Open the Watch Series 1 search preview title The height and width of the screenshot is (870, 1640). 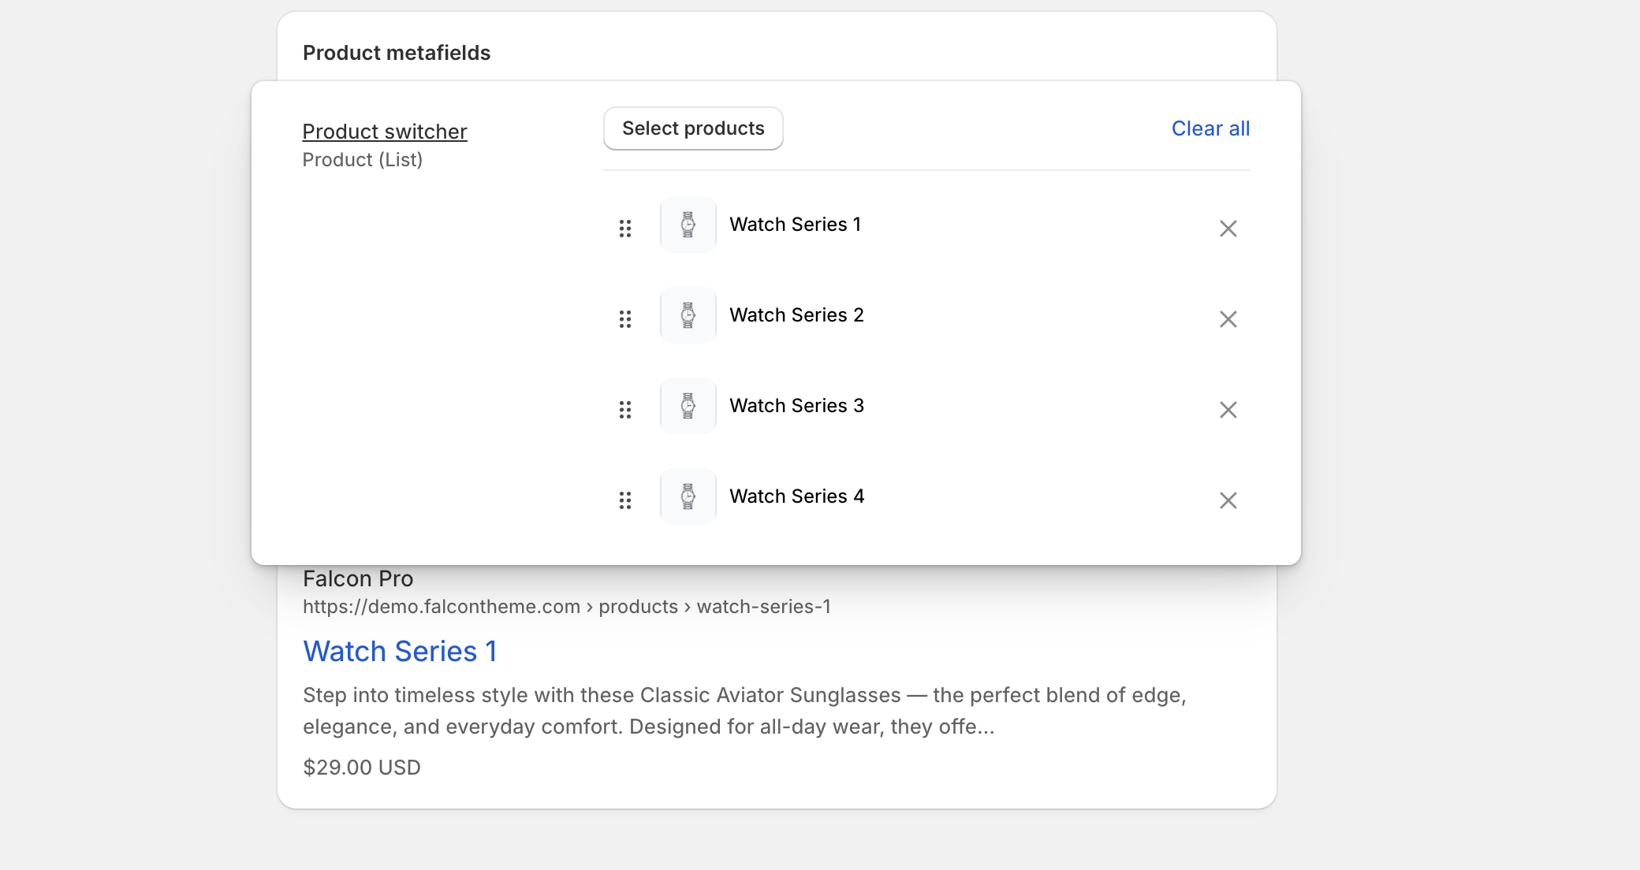coord(400,652)
